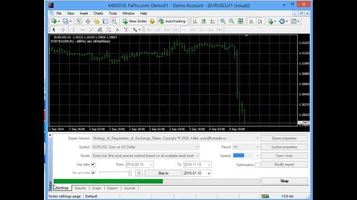This screenshot has height=200, width=357.
Task: Zoom out of the chart
Action: (231, 21)
